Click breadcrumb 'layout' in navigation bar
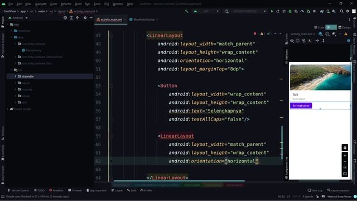The width and height of the screenshot is (357, 201). [x=61, y=11]
